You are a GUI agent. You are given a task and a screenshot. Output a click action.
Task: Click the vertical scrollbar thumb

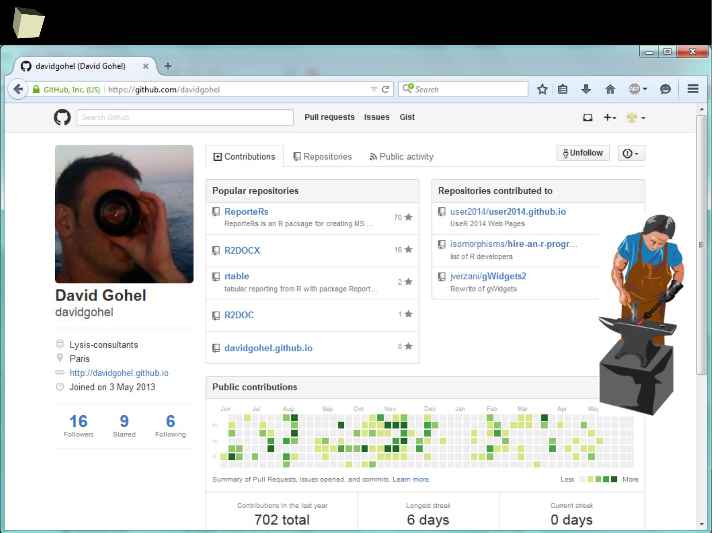(x=702, y=245)
